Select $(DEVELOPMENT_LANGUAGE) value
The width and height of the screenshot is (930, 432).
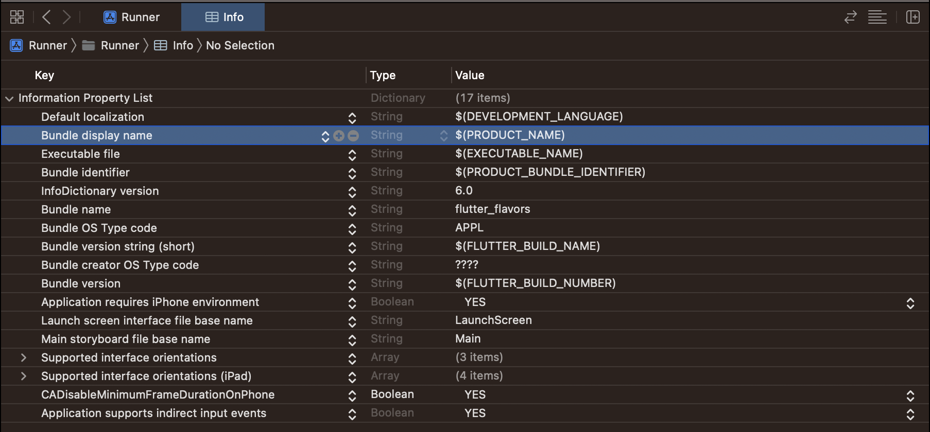click(x=539, y=116)
